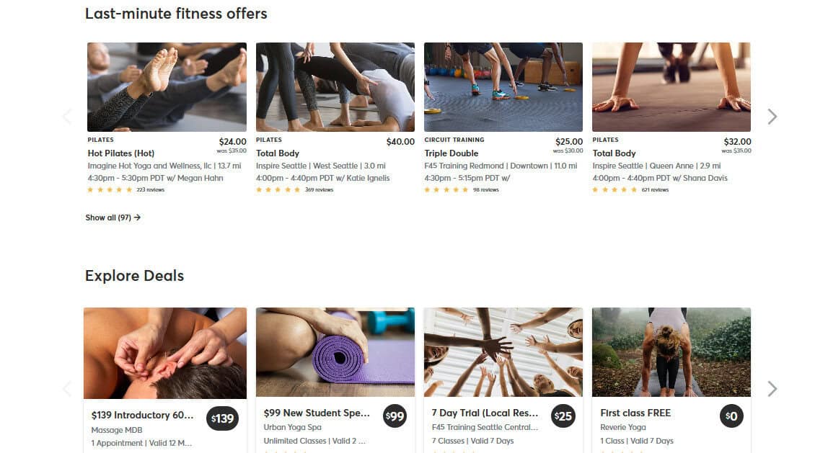Click purple yoga mat deal image
This screenshot has width=828, height=453.
[x=335, y=351]
